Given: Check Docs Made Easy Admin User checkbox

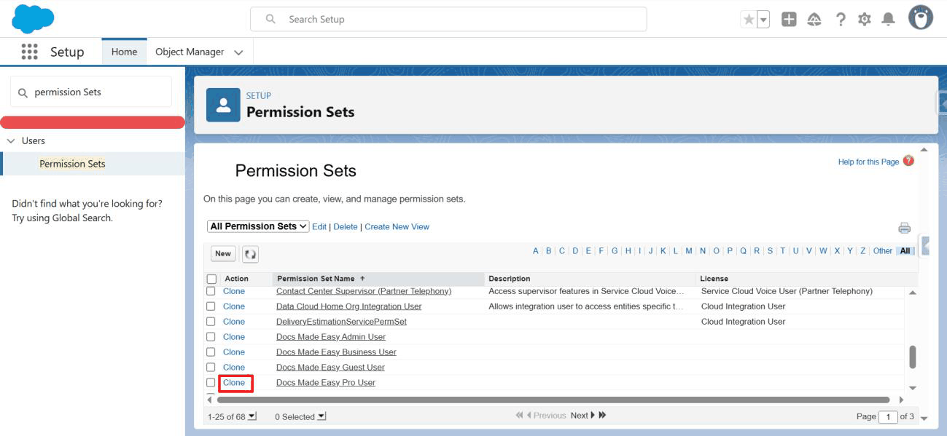Looking at the screenshot, I should (x=211, y=337).
